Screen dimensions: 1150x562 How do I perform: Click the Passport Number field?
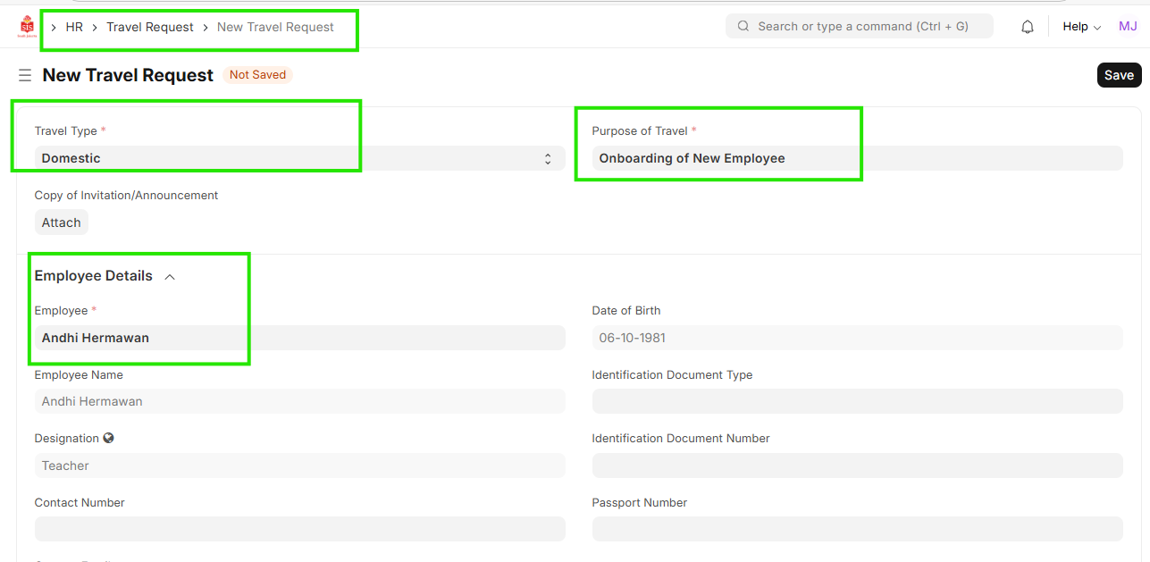856,529
